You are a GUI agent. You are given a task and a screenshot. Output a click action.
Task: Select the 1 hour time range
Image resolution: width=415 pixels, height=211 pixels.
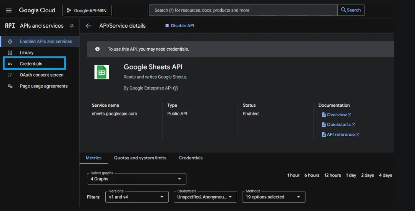click(x=293, y=175)
